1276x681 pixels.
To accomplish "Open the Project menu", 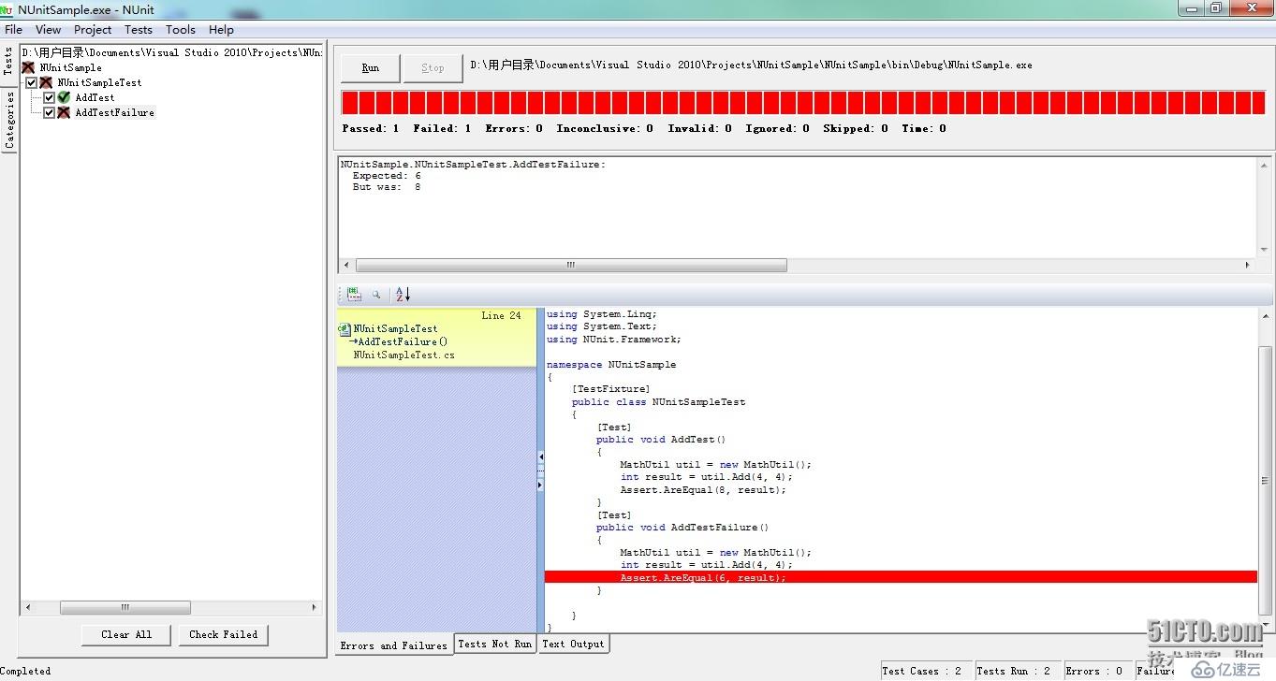I will click(x=93, y=30).
